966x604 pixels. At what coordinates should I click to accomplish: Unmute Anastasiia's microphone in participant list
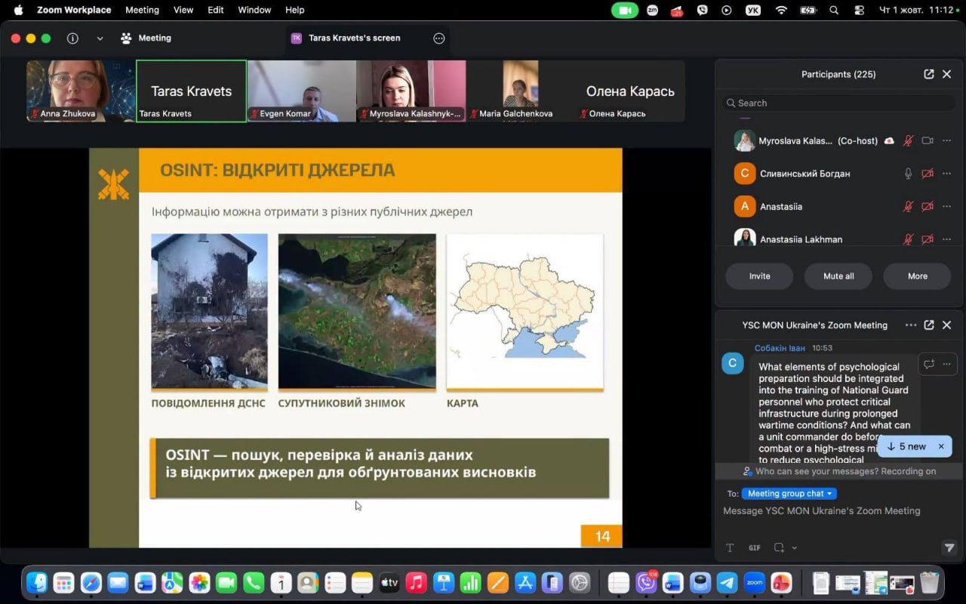click(x=909, y=206)
